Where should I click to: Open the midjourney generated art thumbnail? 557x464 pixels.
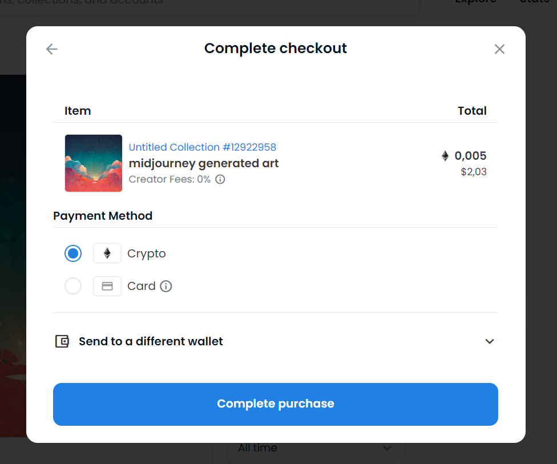click(x=94, y=163)
